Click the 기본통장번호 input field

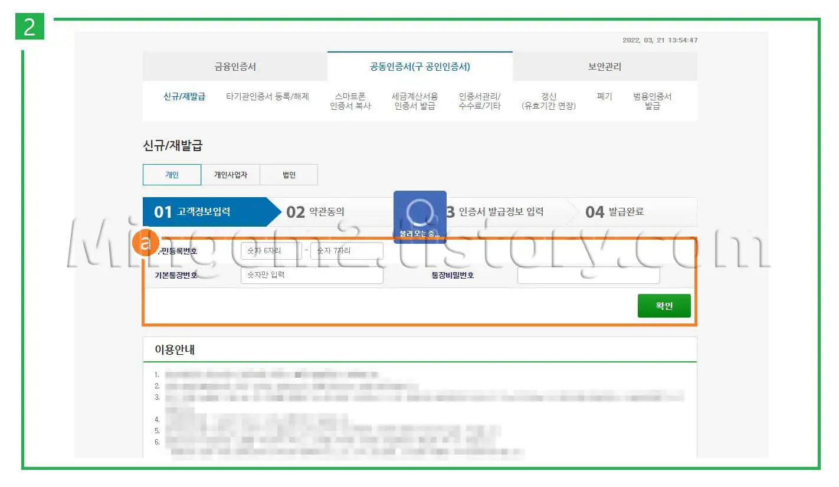click(312, 274)
